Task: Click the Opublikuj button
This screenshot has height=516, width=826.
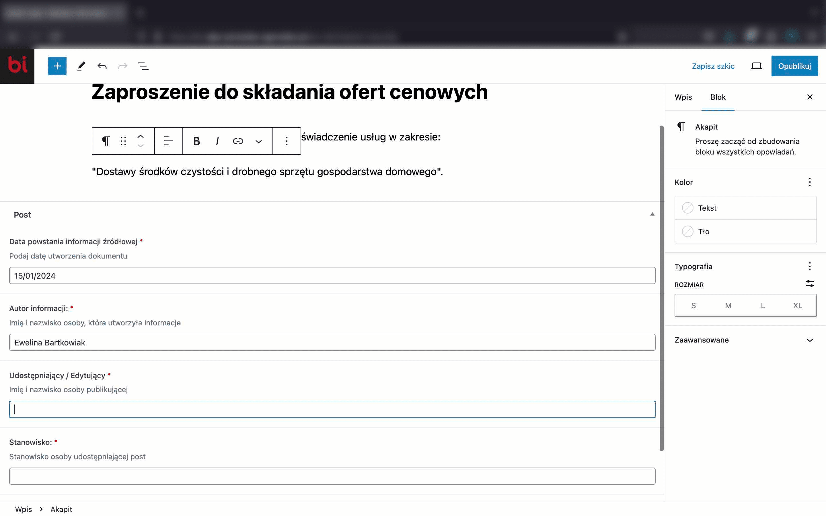Action: pyautogui.click(x=794, y=66)
